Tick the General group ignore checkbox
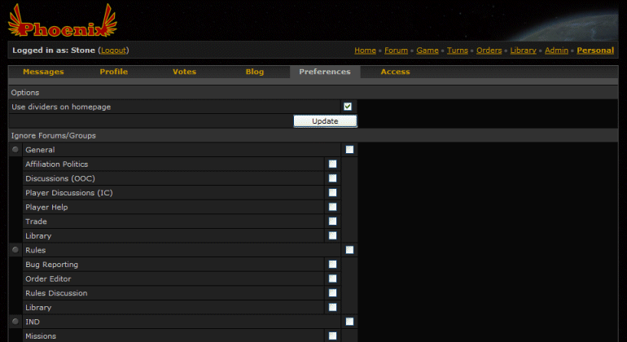This screenshot has width=627, height=342. [x=349, y=150]
